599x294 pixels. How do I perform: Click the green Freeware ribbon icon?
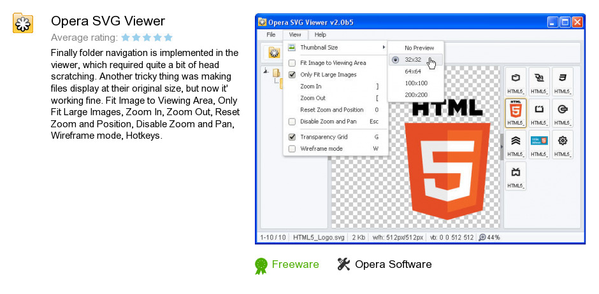[x=261, y=266]
